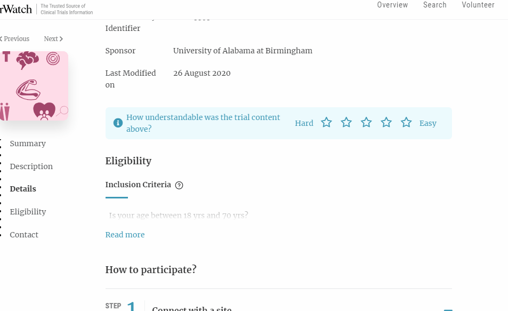Toggle the second understandability star
The width and height of the screenshot is (508, 311).
pos(346,122)
